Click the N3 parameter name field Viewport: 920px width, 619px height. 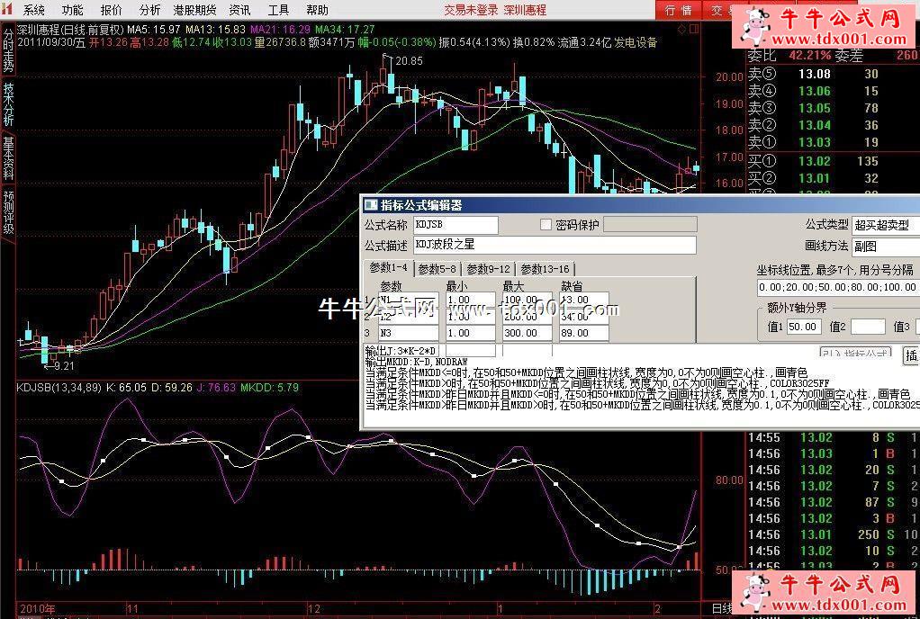[408, 333]
